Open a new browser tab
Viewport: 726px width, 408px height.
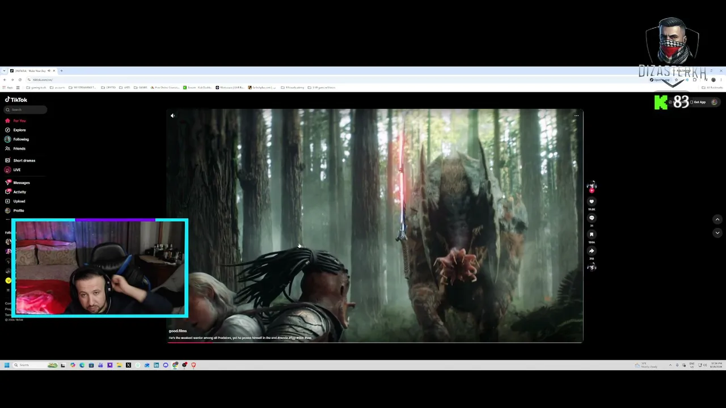pos(61,71)
